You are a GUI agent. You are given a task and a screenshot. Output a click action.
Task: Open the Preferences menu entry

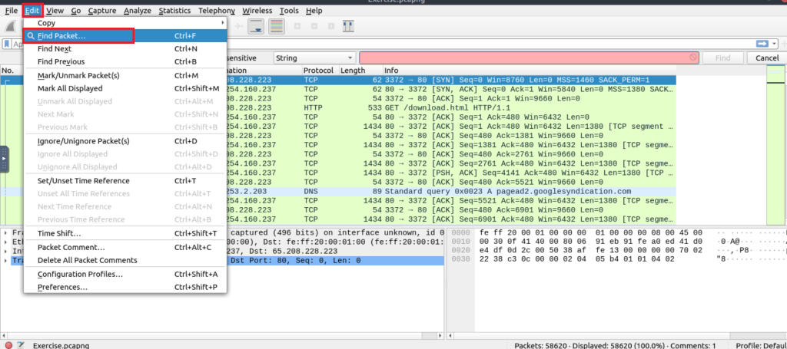[62, 287]
